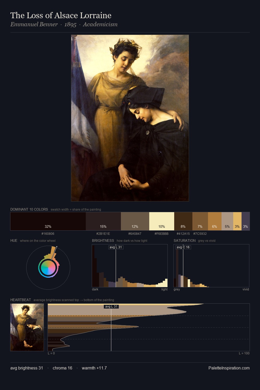Click the "avg brightness 31" footer stat
The height and width of the screenshot is (390, 260).
click(27, 368)
